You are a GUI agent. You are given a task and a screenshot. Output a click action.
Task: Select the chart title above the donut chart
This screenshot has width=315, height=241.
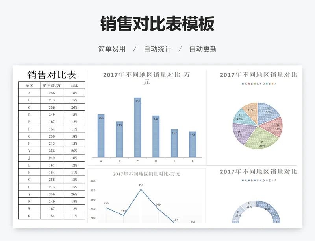258,172
